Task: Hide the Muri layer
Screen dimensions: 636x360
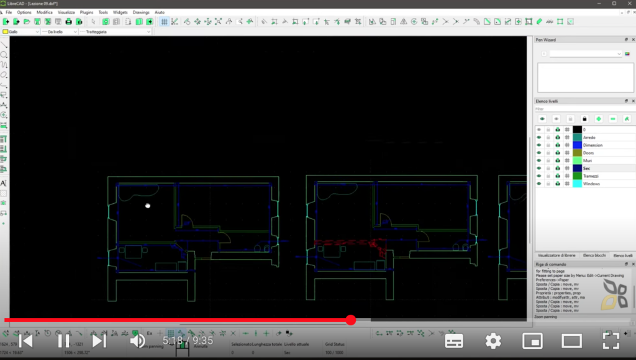Action: click(x=539, y=160)
